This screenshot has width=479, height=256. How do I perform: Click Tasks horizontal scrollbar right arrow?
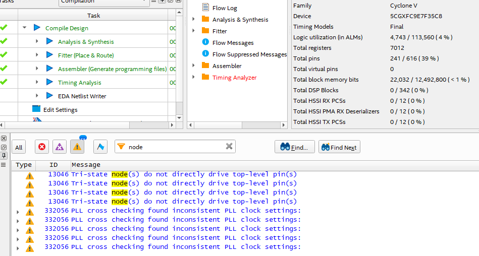[x=172, y=125]
